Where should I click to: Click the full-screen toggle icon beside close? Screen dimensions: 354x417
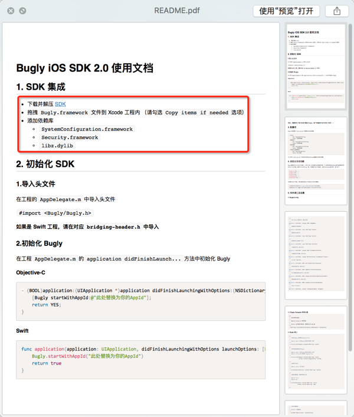22,11
